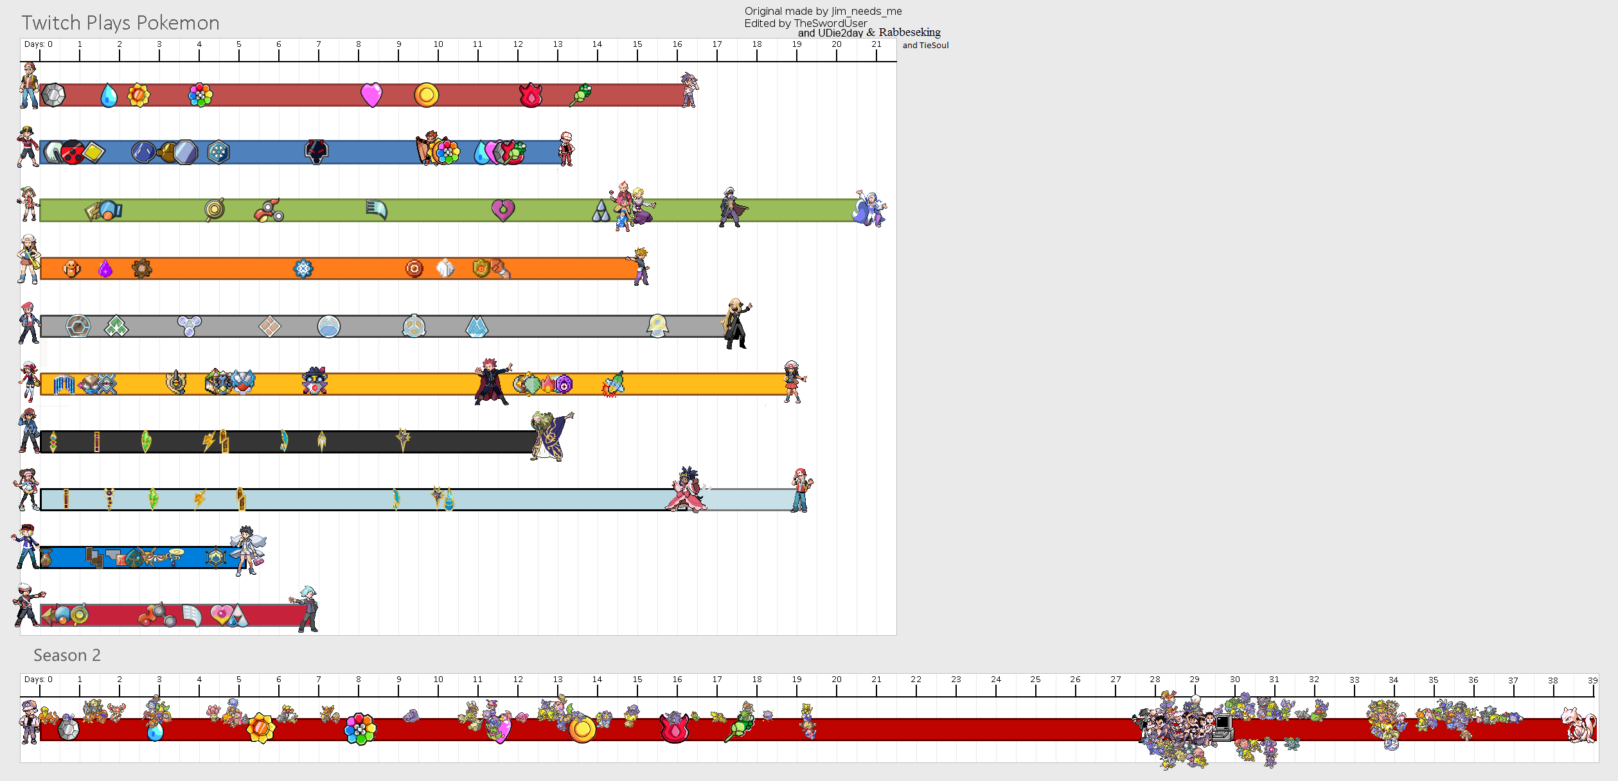Click the computer PC icon on Season 2 bar
The width and height of the screenshot is (1618, 781).
point(1222,726)
